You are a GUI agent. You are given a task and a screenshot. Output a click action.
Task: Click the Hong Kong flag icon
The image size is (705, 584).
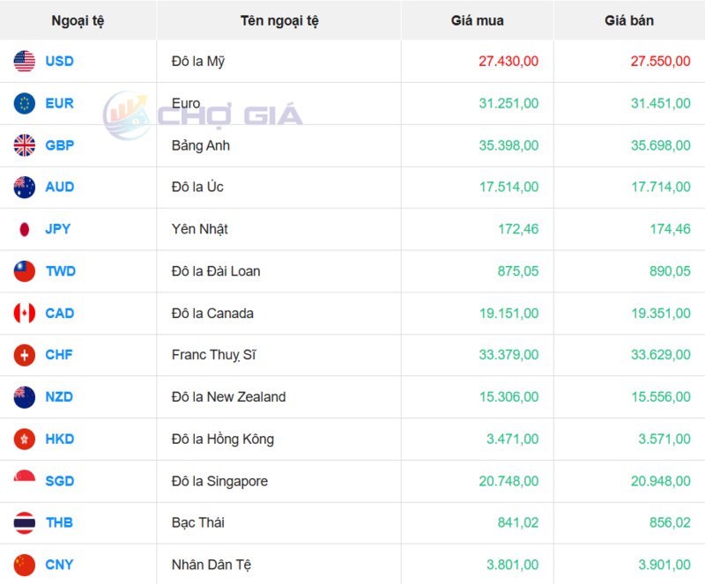(x=22, y=439)
